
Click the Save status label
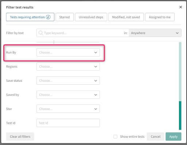pos(14,81)
